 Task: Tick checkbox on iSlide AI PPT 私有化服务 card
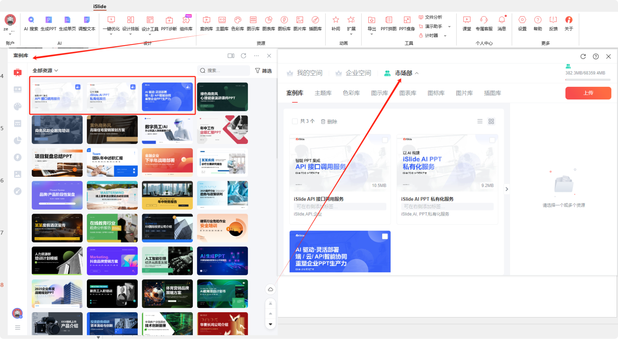tap(492, 140)
